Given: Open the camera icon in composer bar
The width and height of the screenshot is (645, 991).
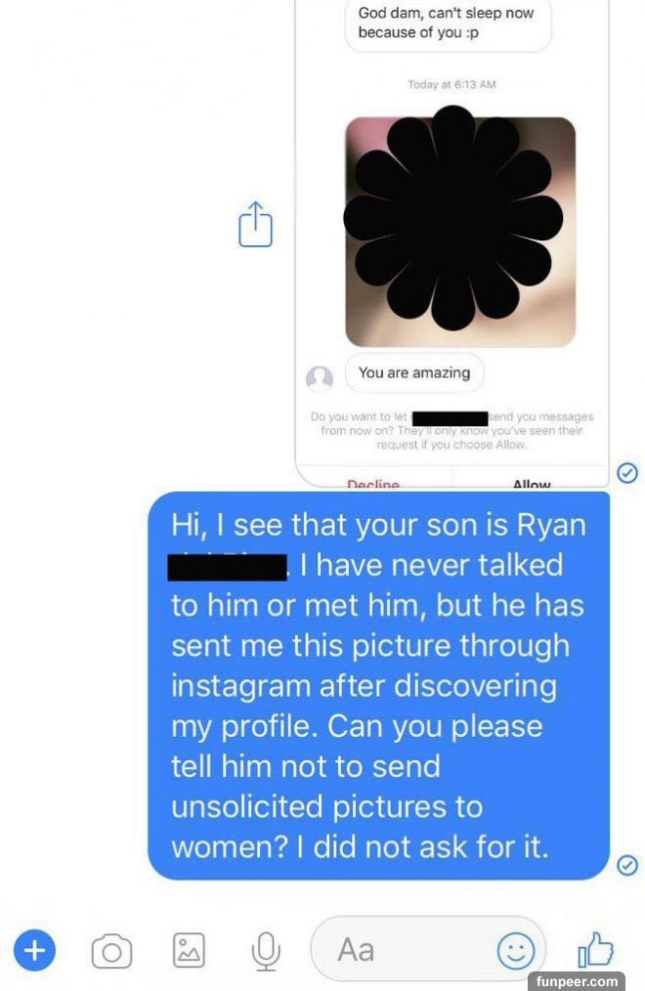Looking at the screenshot, I should click(111, 951).
